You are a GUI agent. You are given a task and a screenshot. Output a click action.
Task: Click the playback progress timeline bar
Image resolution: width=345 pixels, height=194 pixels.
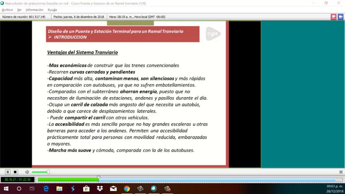pos(190,180)
